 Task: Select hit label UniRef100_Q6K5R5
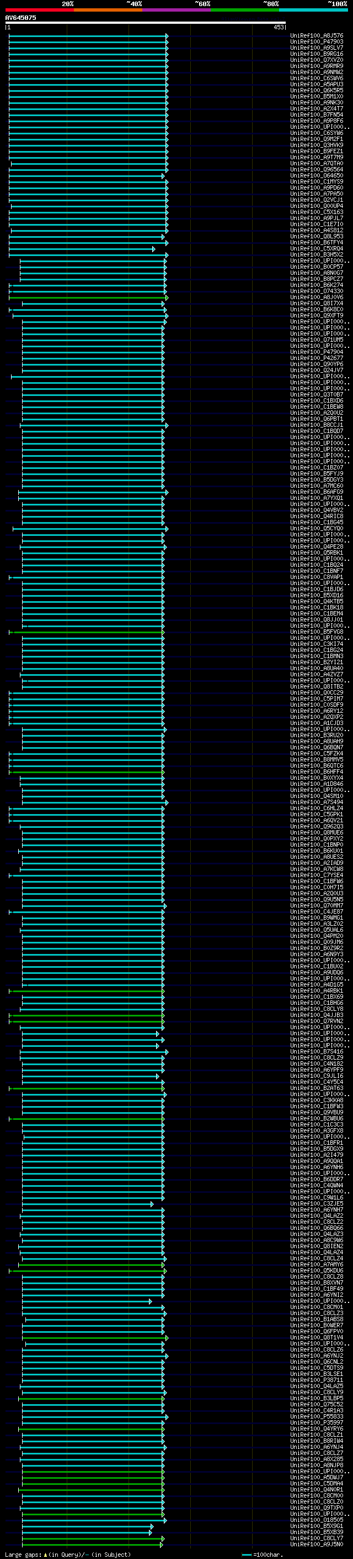[317, 90]
